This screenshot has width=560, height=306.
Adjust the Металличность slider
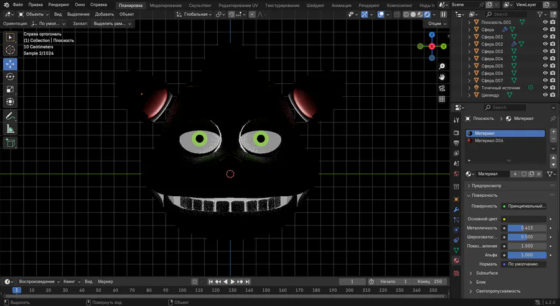click(527, 228)
